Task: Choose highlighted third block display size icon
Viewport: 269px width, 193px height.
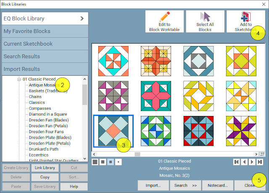Action: (x=111, y=162)
